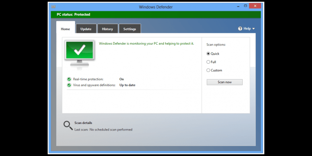
Task: Click the Windows Defender title bar icon
Action: coord(53,6)
